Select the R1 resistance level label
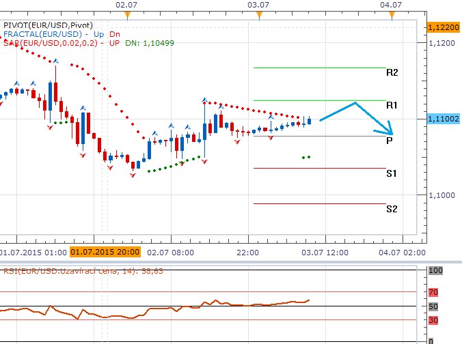Screen dimensions: 462x344 tap(392, 105)
